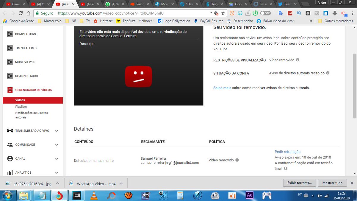Toggle the OFF extension switch

[x=265, y=13]
